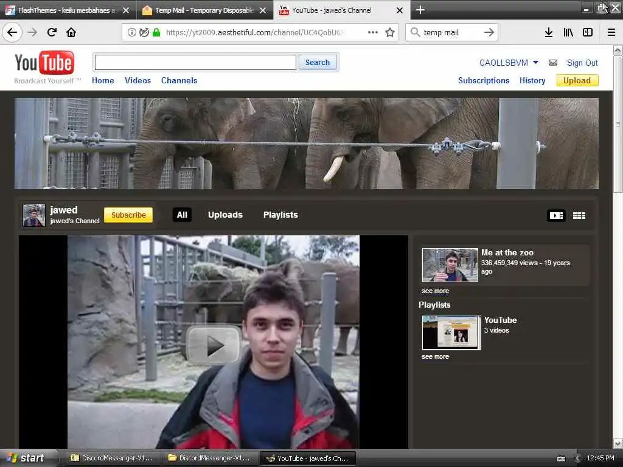Click the YouTube Search button
The image size is (623, 467).
(x=318, y=63)
